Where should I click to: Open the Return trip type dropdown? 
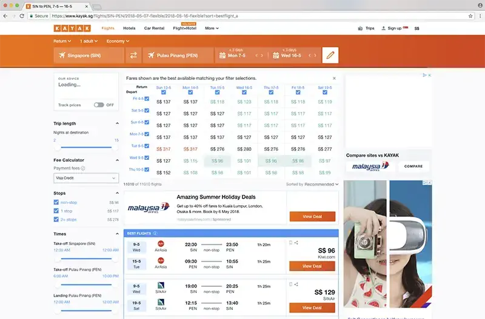point(62,41)
